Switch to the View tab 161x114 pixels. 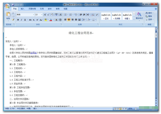coord(65,9)
